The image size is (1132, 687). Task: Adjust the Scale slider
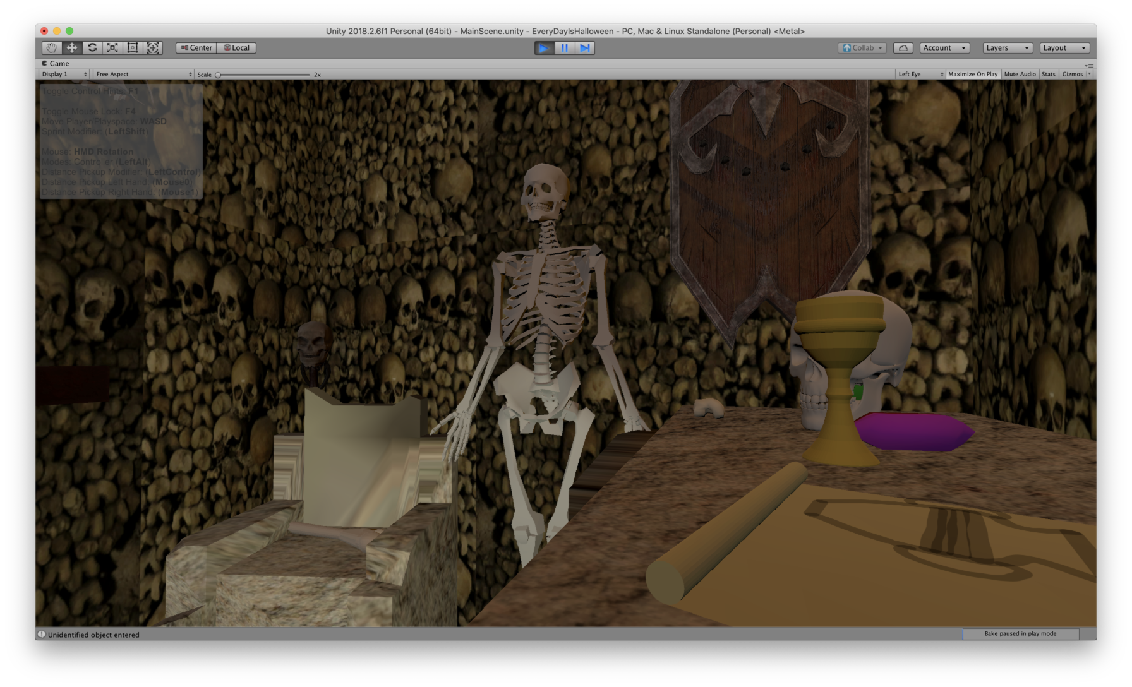(x=263, y=75)
